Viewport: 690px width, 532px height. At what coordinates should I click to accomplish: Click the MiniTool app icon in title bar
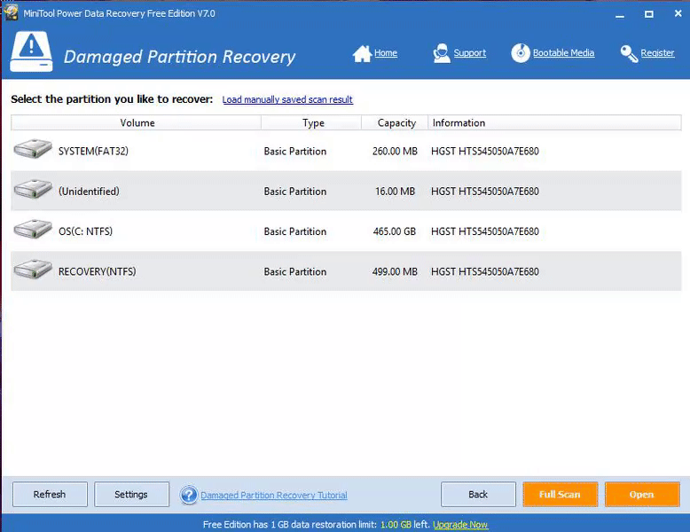click(12, 12)
